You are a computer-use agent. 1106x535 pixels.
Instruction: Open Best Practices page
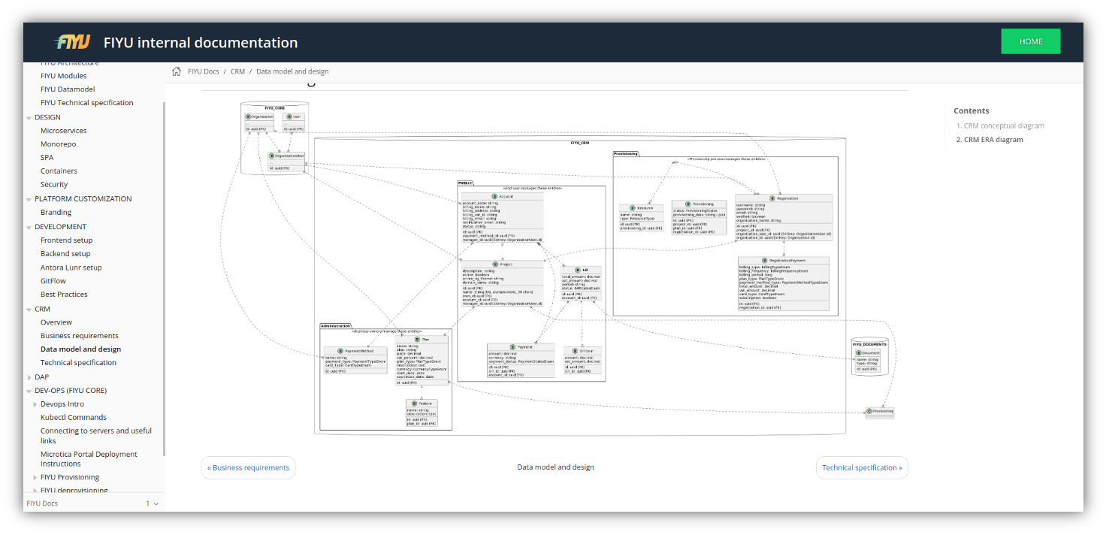(64, 294)
